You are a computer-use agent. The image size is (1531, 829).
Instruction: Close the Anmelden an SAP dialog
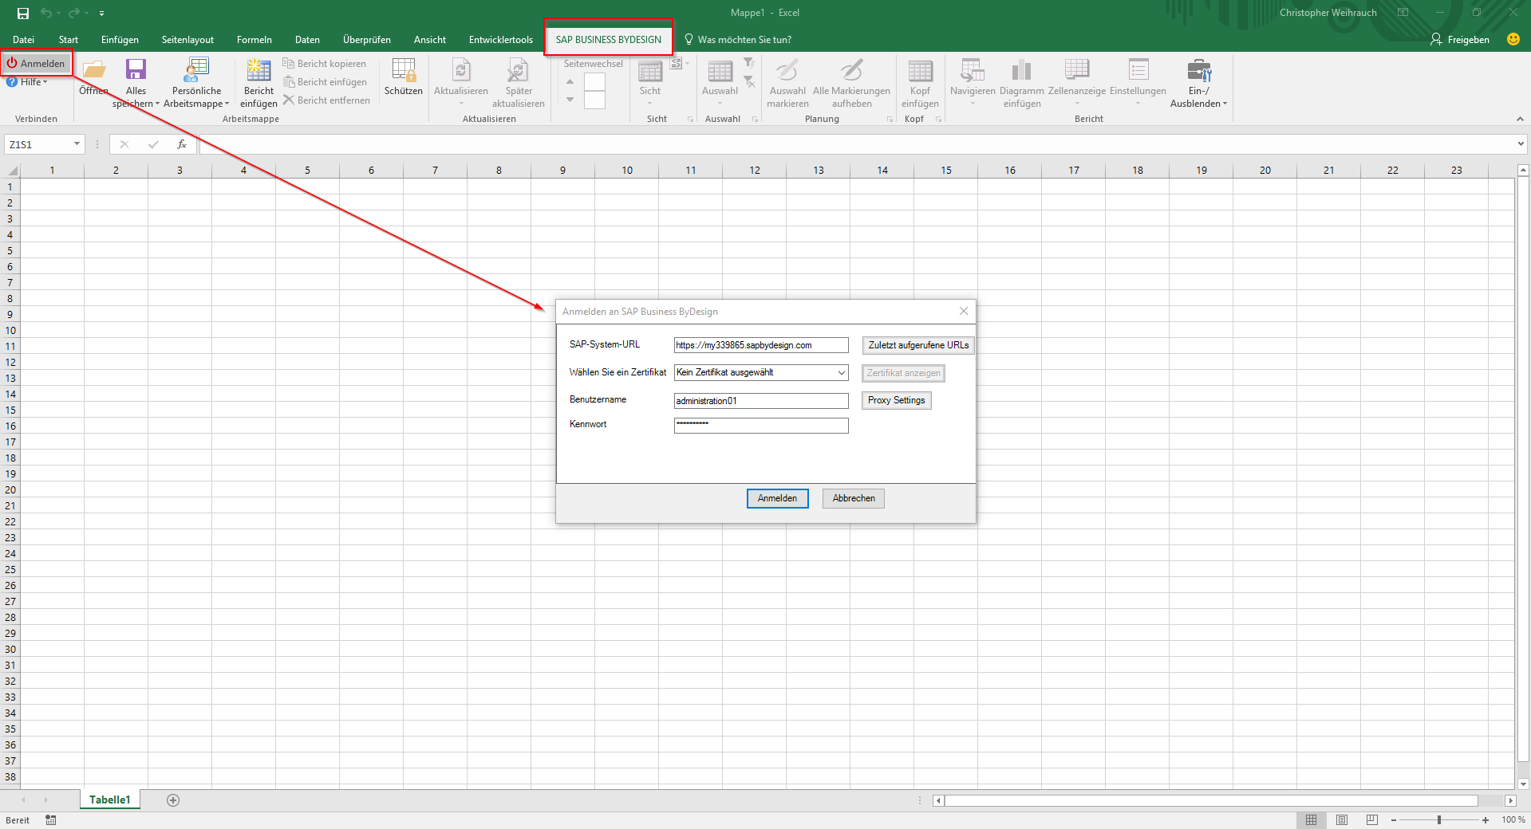point(964,311)
